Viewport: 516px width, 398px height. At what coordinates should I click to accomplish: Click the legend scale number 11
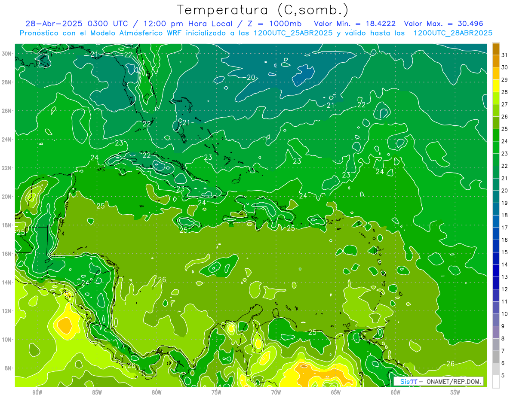tap(505, 302)
